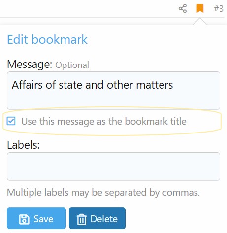
Task: Save the bookmark
Action: [x=36, y=218]
